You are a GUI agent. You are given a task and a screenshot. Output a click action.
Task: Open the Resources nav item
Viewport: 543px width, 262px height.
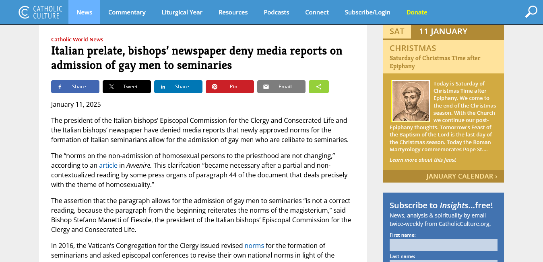pyautogui.click(x=233, y=12)
